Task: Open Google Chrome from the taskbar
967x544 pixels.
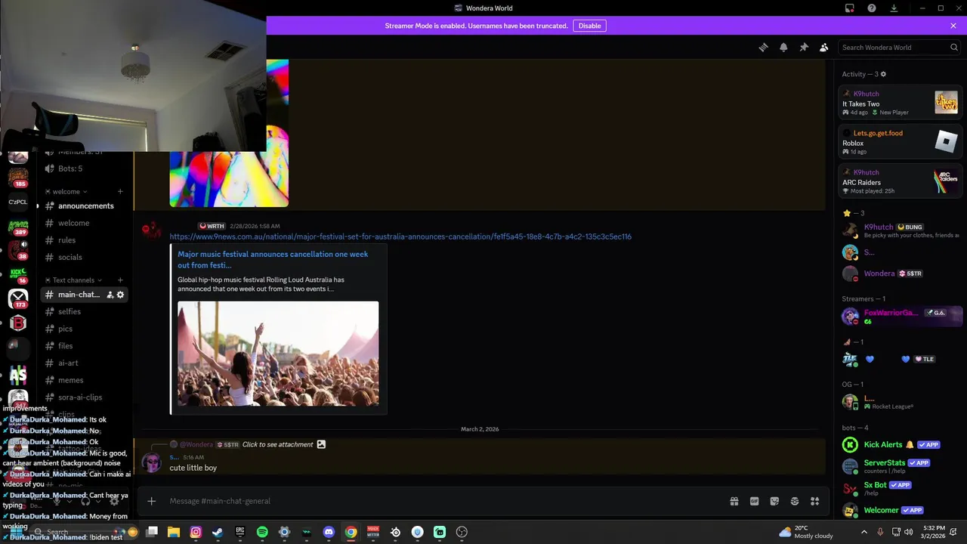Action: pos(351,532)
